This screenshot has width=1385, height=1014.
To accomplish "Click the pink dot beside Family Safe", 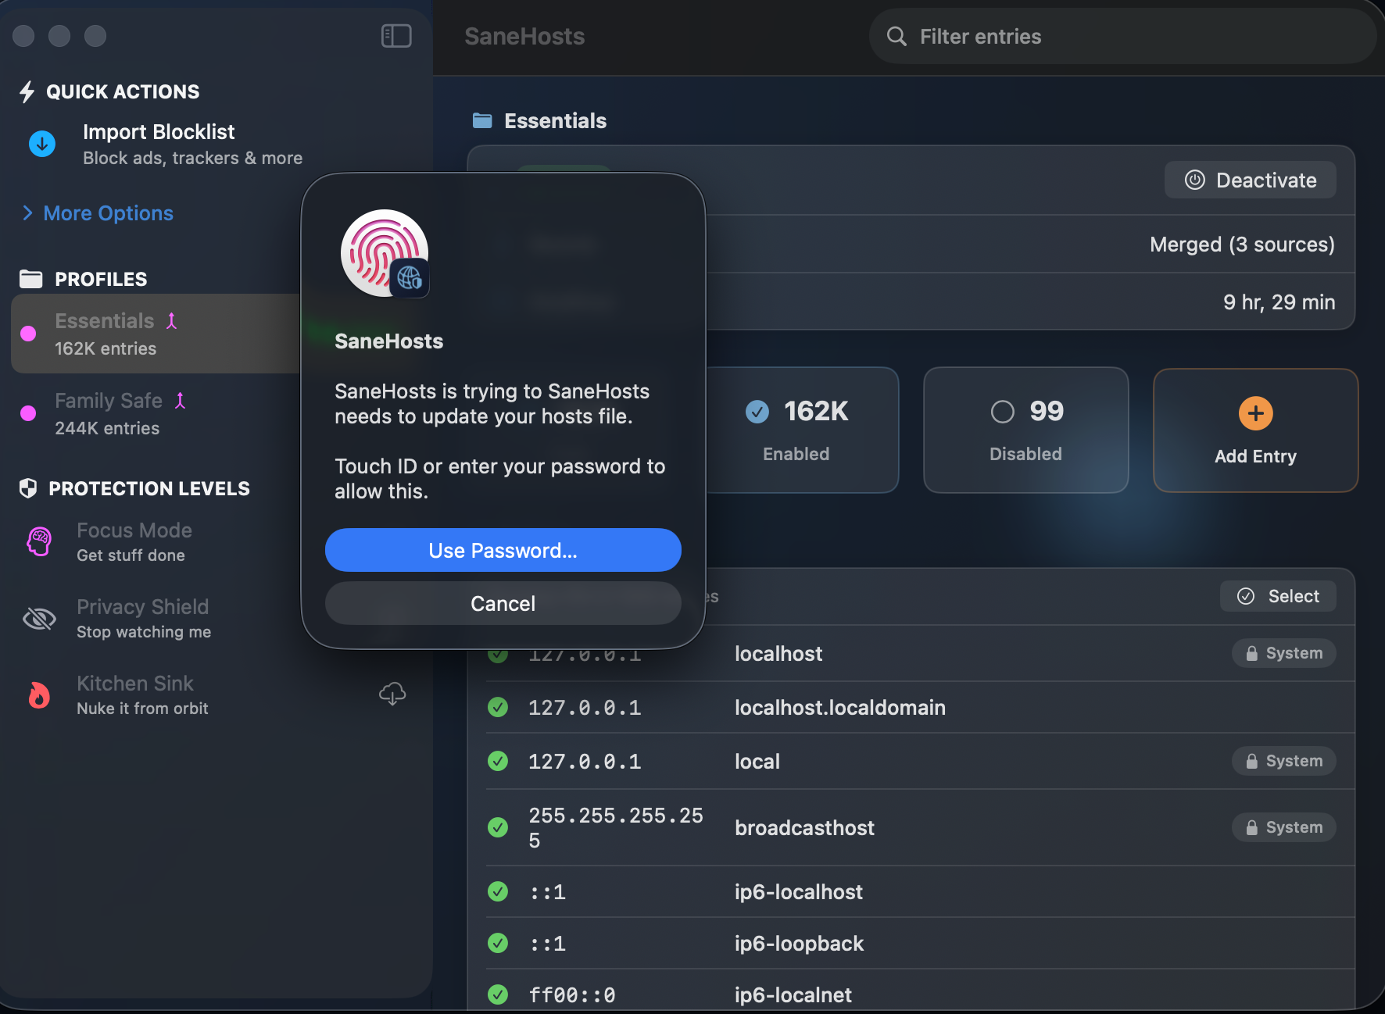I will (29, 412).
